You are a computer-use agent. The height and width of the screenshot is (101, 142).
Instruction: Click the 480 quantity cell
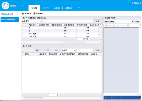click(83, 28)
